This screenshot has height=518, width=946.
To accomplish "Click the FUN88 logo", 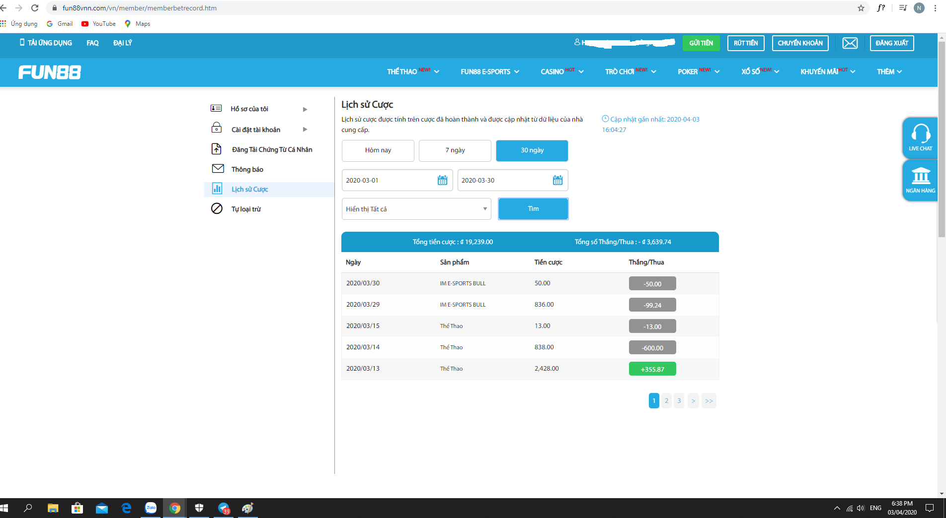I will point(50,72).
